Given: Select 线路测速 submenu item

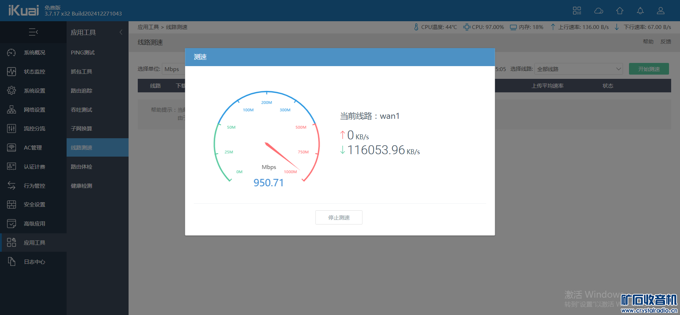Looking at the screenshot, I should coord(97,147).
